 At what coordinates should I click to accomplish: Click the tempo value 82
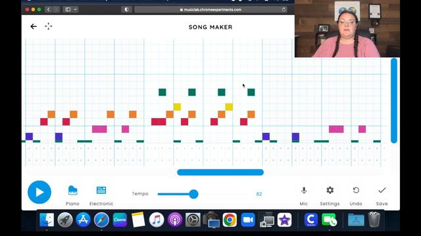click(x=259, y=194)
